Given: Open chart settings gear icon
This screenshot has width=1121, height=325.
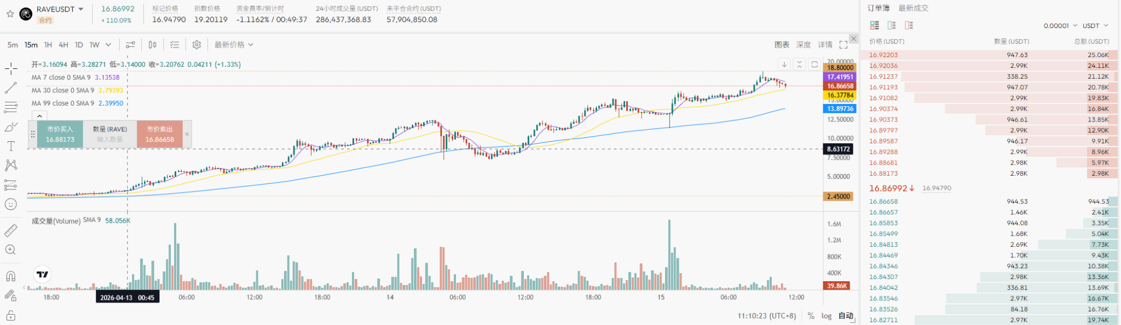Looking at the screenshot, I should (197, 45).
